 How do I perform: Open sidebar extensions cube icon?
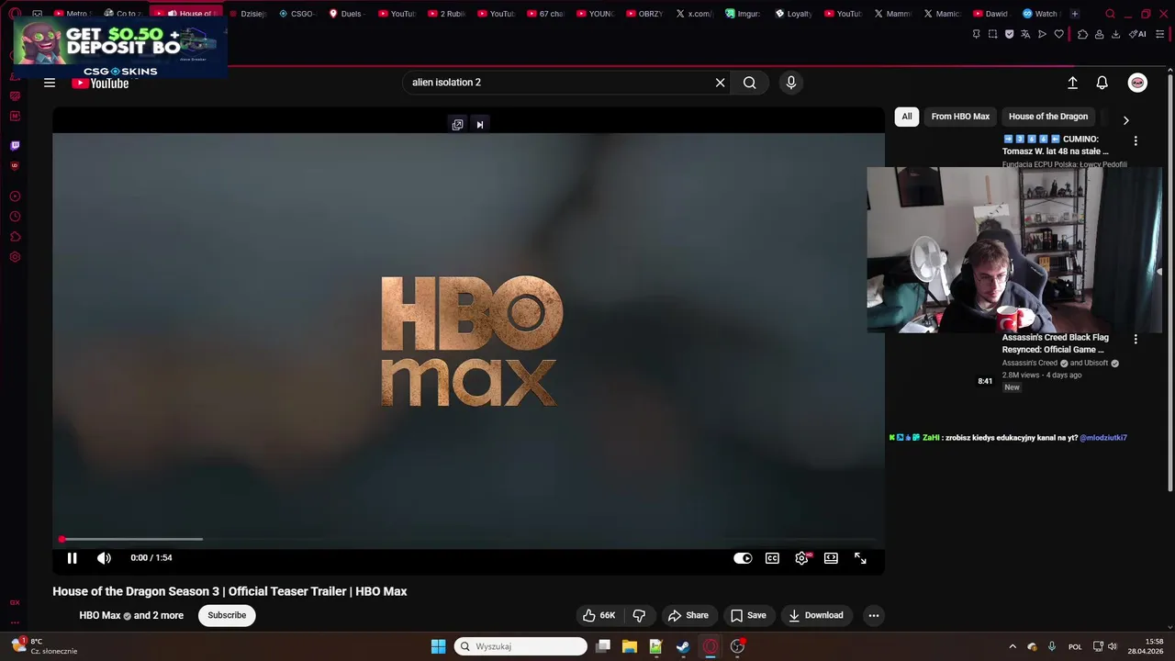15,237
